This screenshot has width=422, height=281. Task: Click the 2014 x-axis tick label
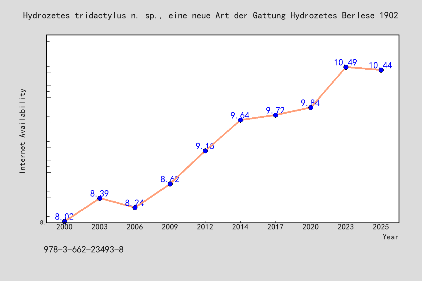click(x=240, y=227)
